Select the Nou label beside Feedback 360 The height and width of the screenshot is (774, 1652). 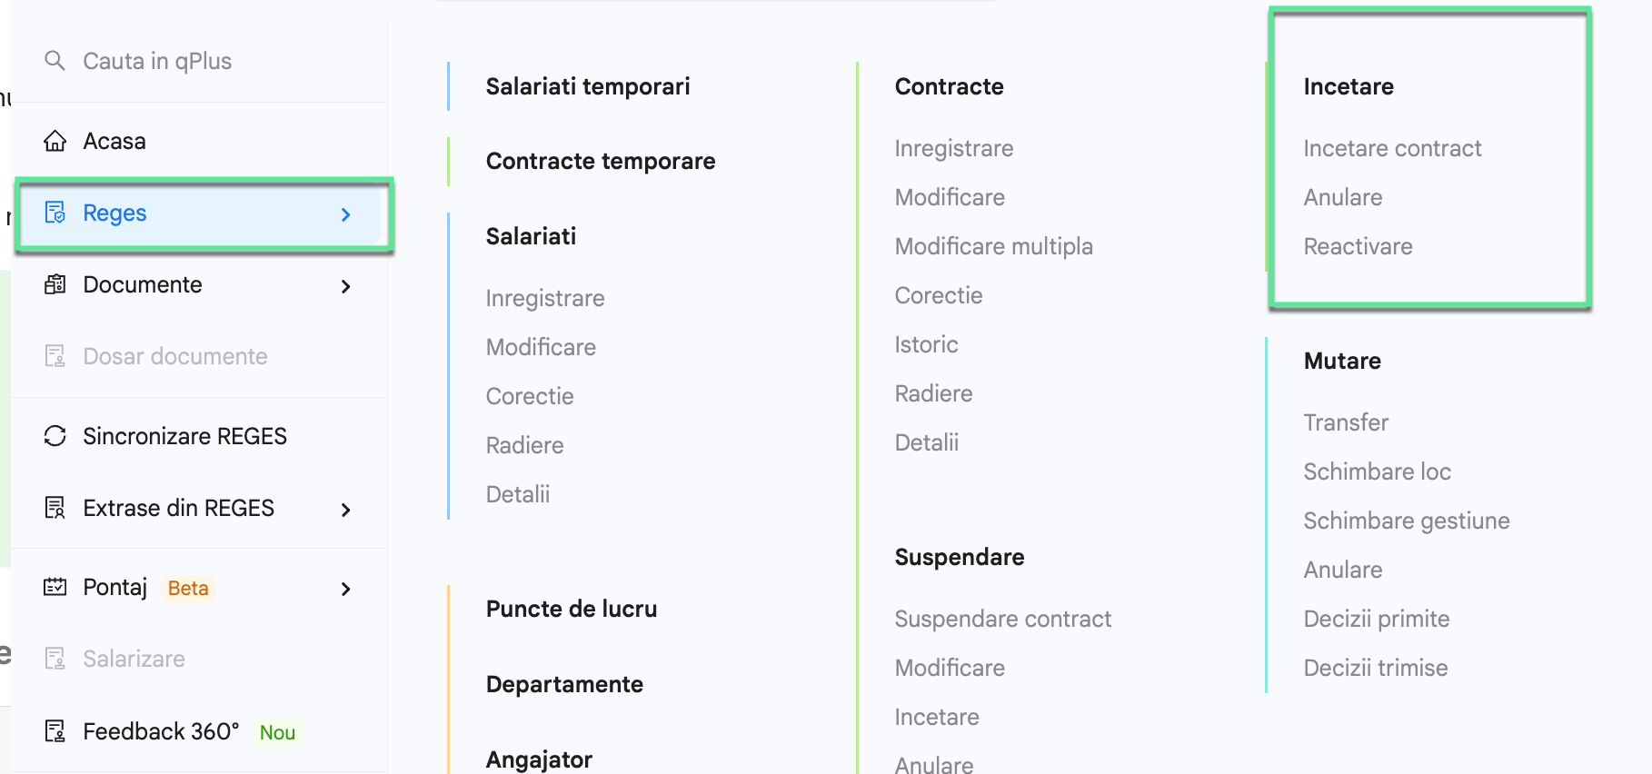pos(277,732)
